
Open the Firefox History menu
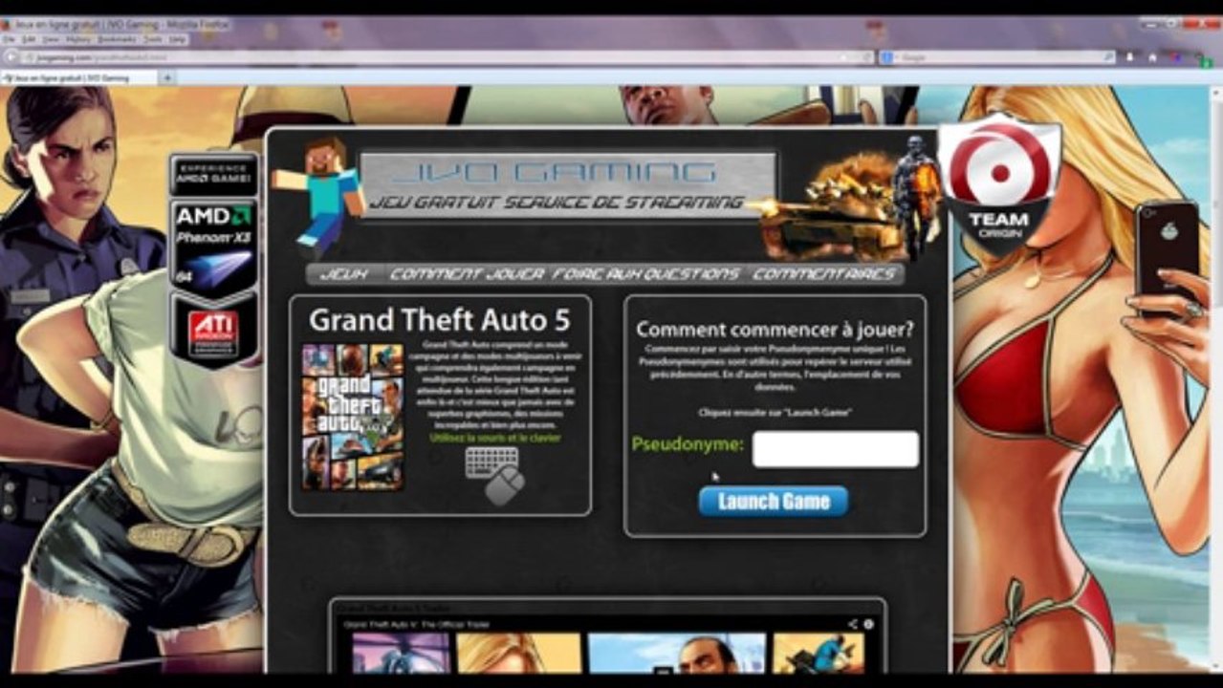[79, 39]
